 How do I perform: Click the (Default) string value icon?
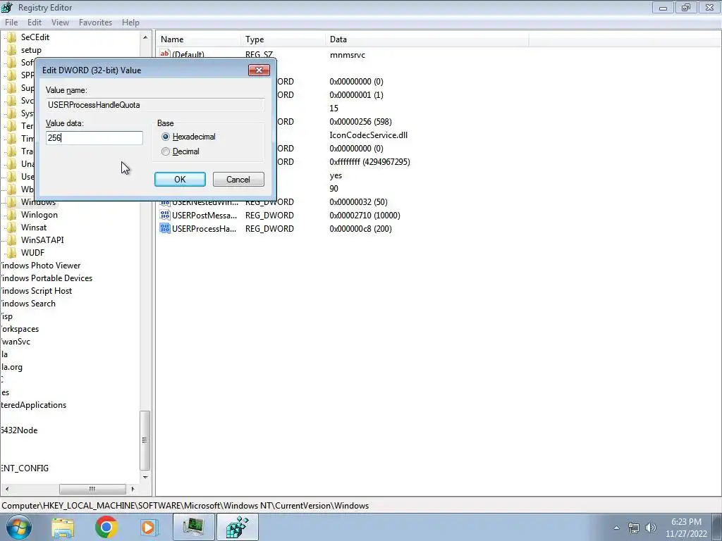click(x=165, y=54)
